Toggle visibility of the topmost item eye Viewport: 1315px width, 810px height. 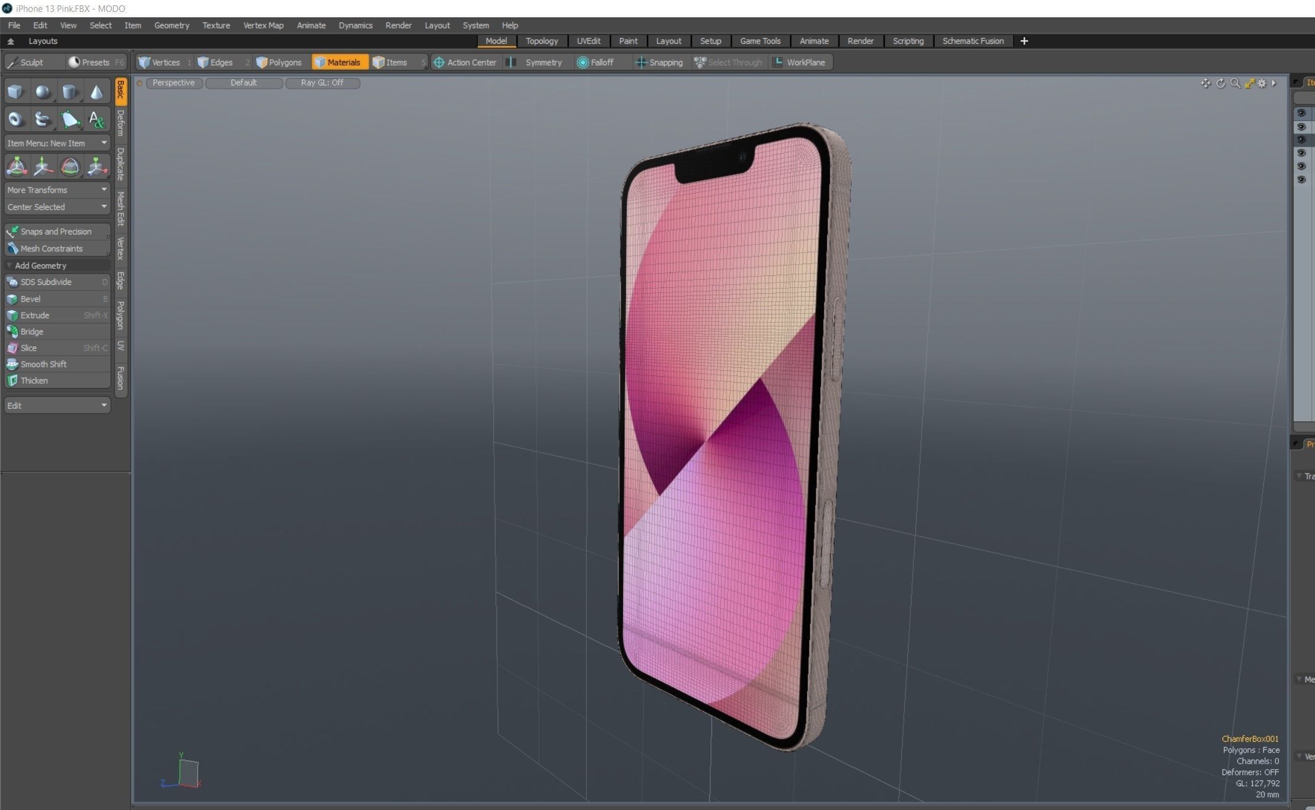[x=1301, y=113]
